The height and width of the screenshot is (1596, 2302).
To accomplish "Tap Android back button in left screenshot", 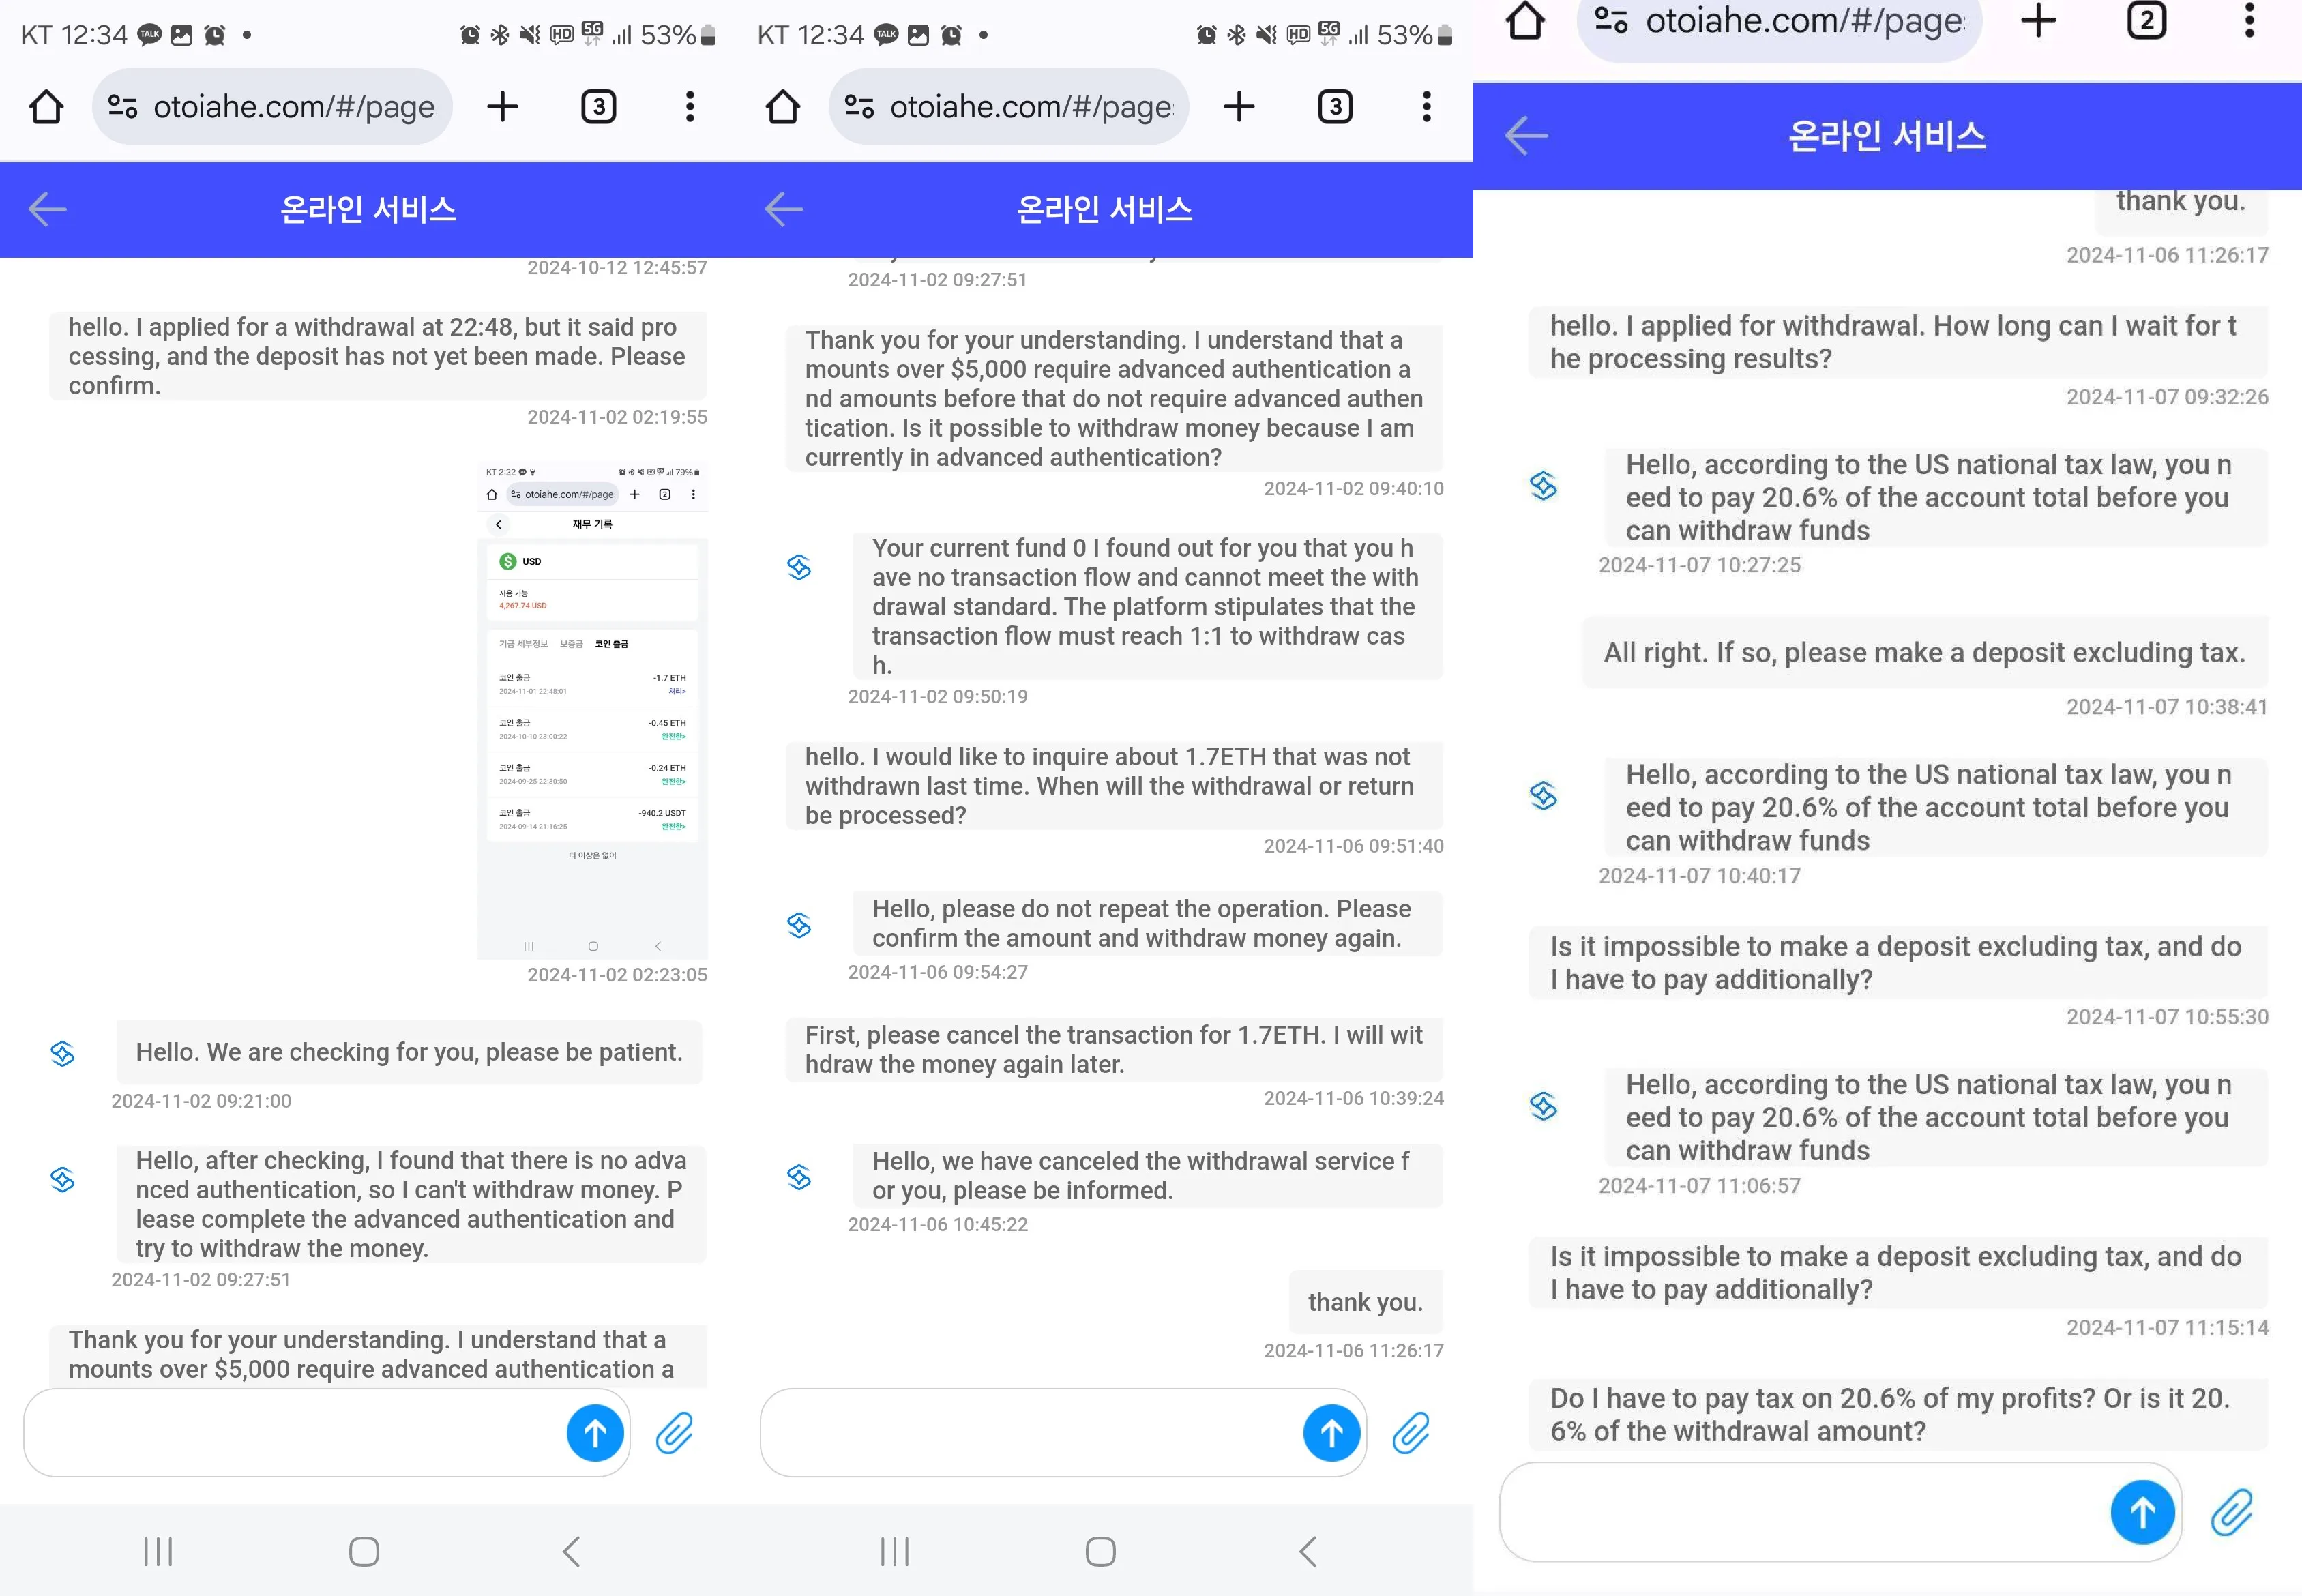I will 571,1551.
